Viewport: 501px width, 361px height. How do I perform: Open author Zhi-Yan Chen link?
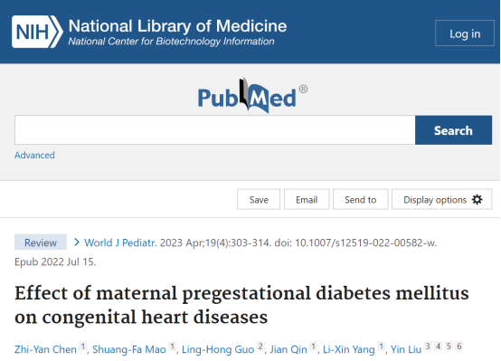tap(45, 349)
